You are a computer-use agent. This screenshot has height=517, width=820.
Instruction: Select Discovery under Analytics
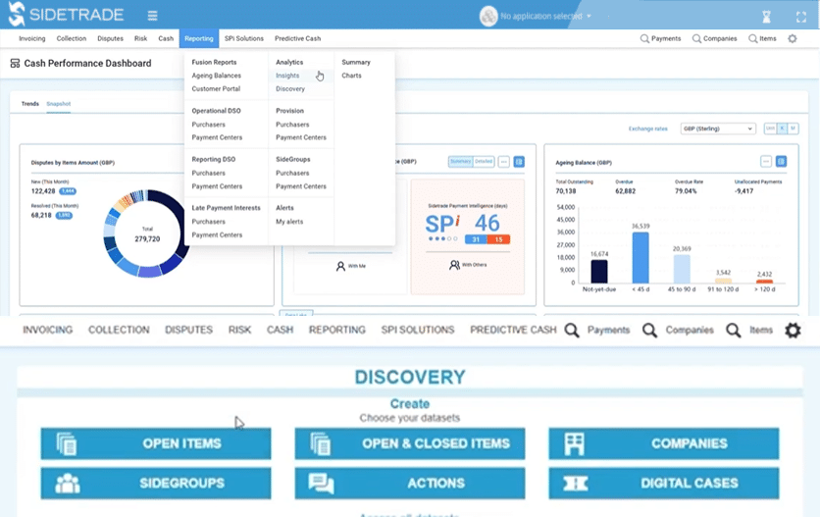(x=290, y=89)
